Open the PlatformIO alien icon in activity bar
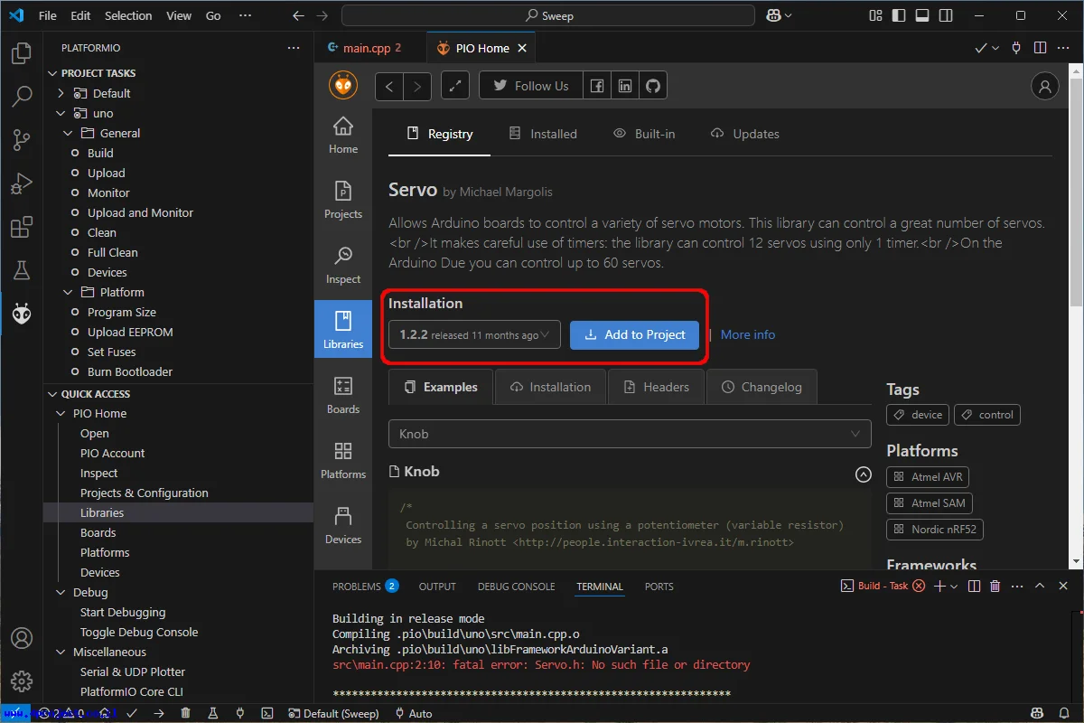The height and width of the screenshot is (723, 1084). tap(22, 314)
